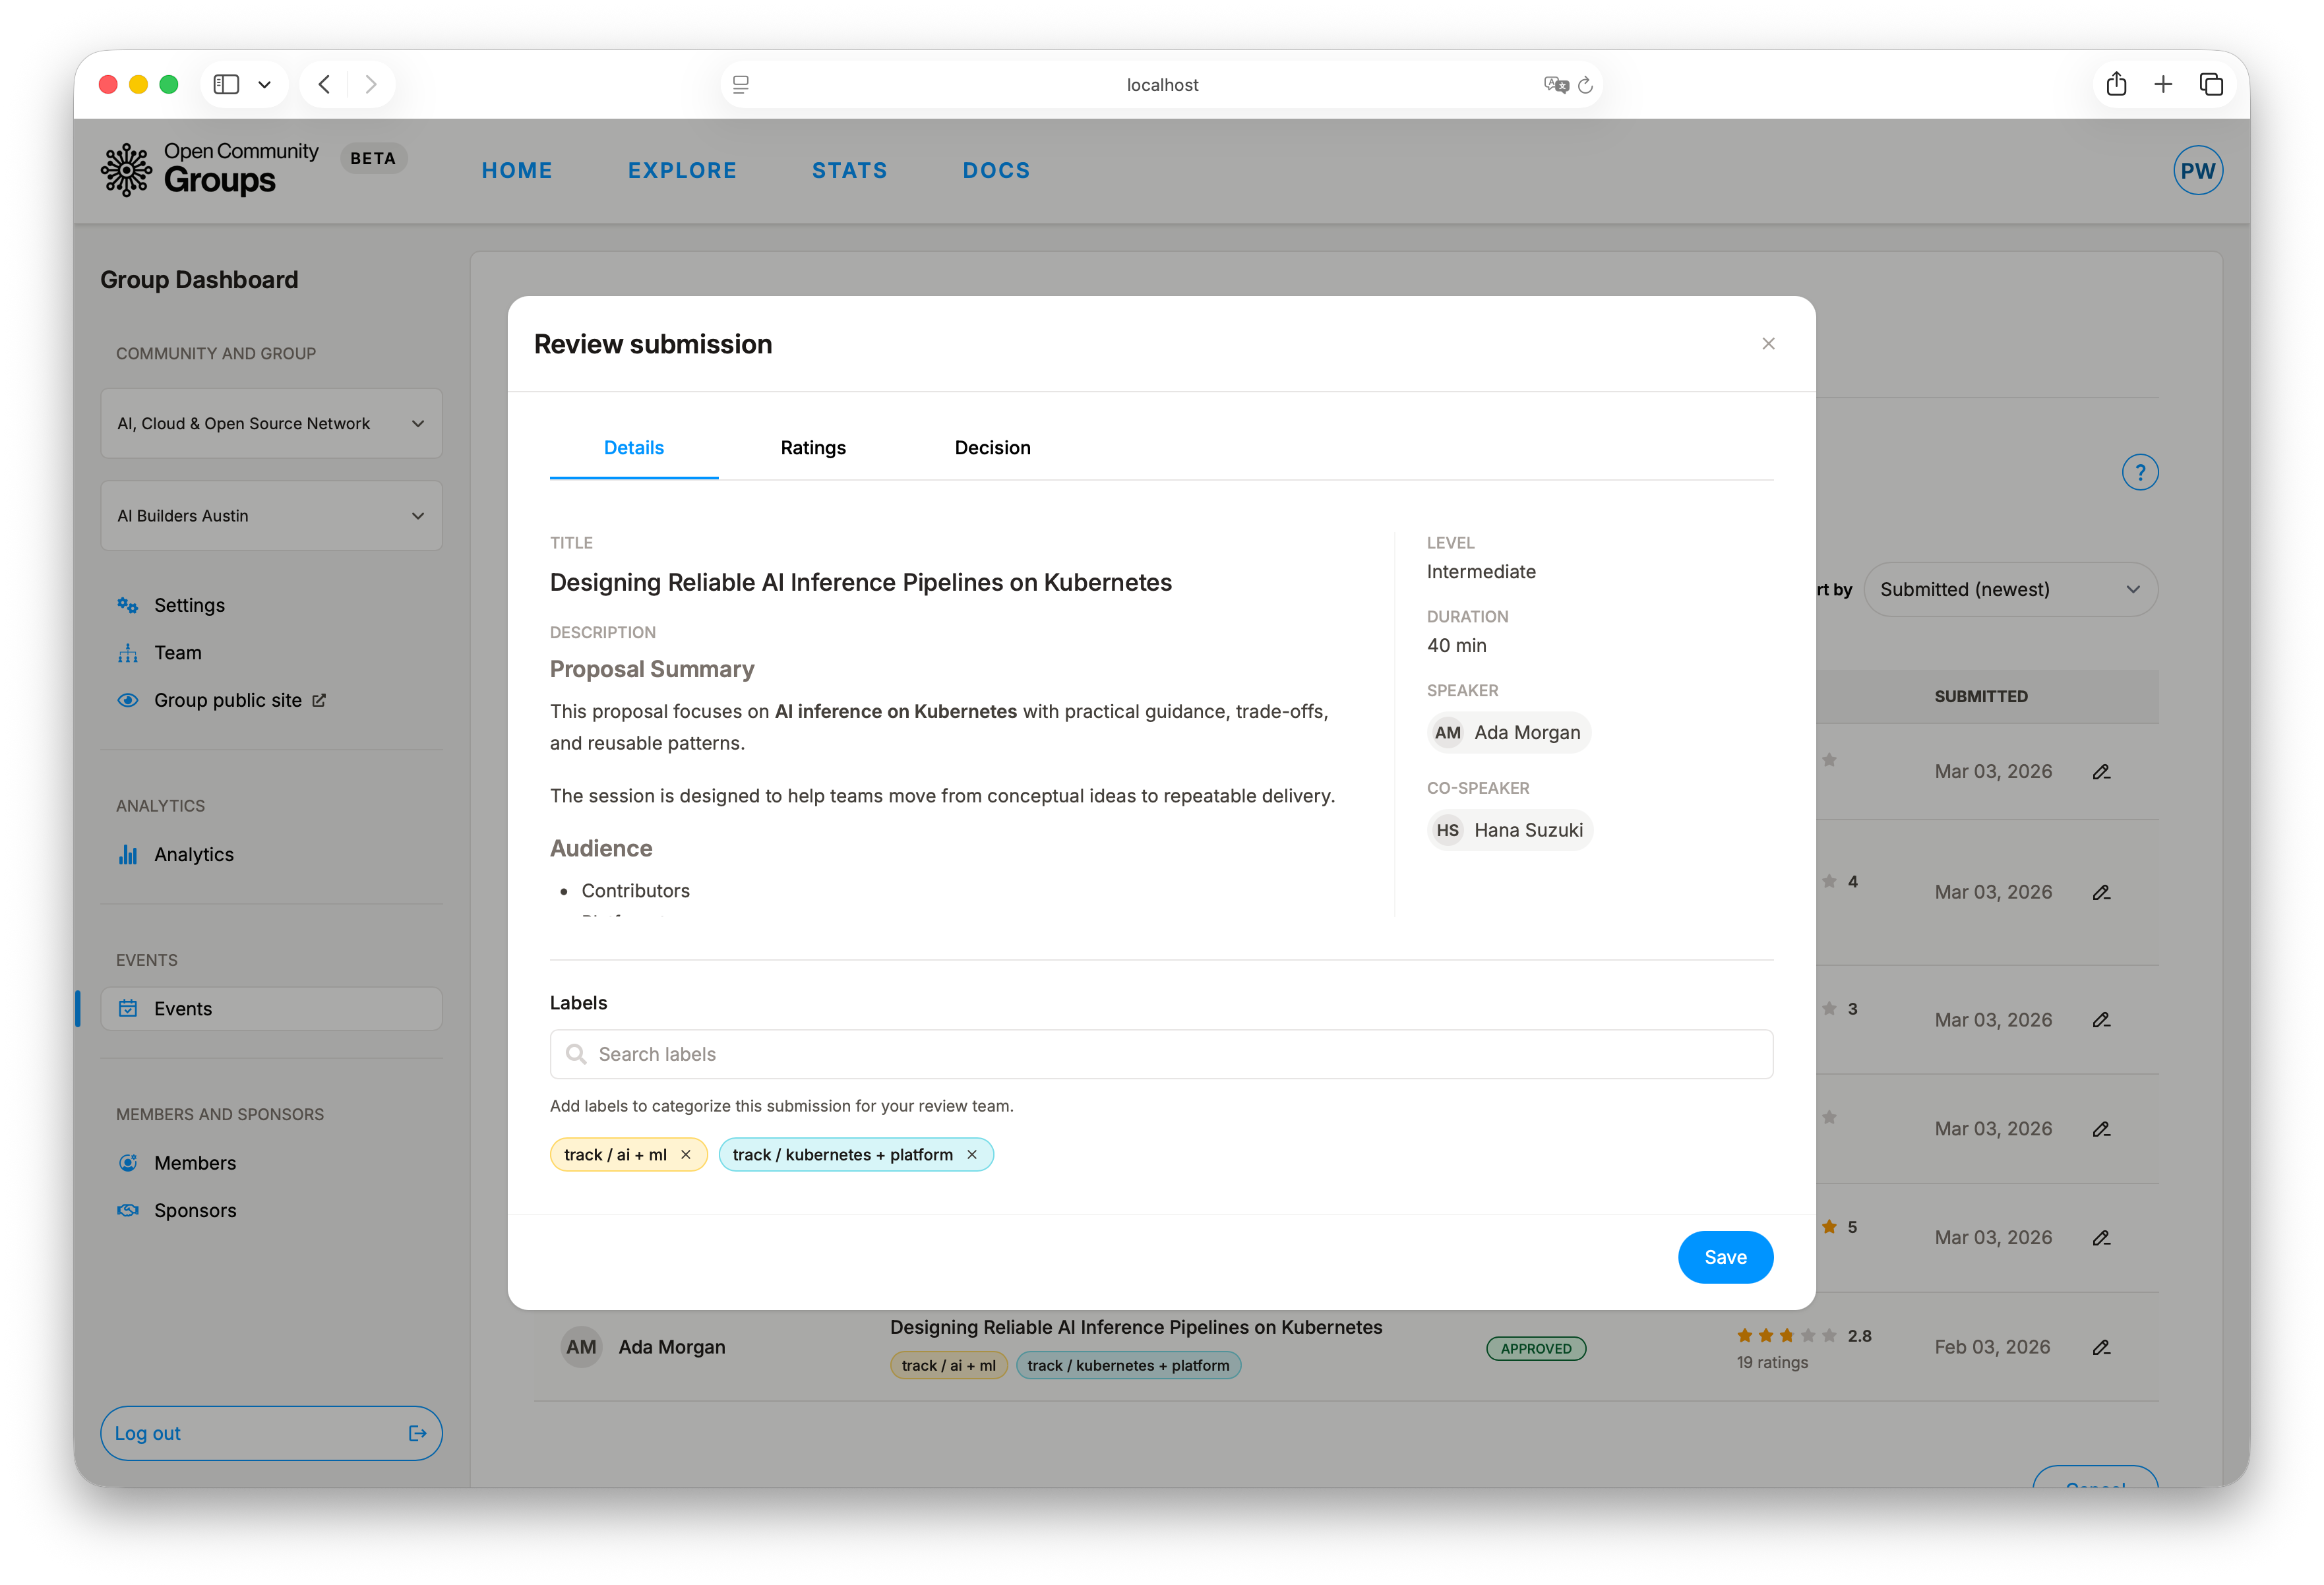Switch to the Ratings tab
Image resolution: width=2324 pixels, height=1585 pixels.
tap(813, 448)
